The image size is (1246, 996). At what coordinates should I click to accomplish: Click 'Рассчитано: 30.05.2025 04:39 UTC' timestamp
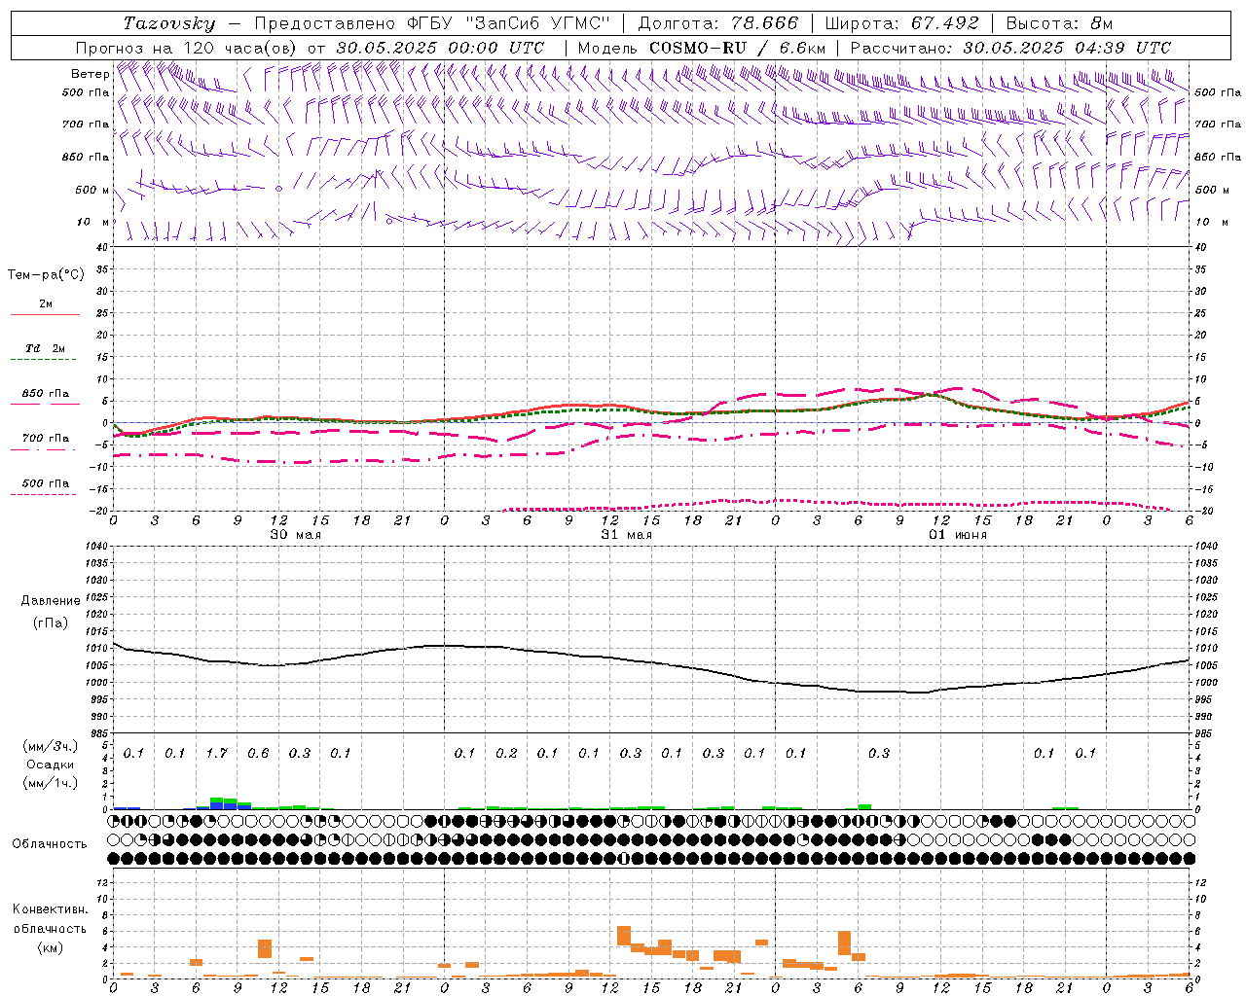1010,48
